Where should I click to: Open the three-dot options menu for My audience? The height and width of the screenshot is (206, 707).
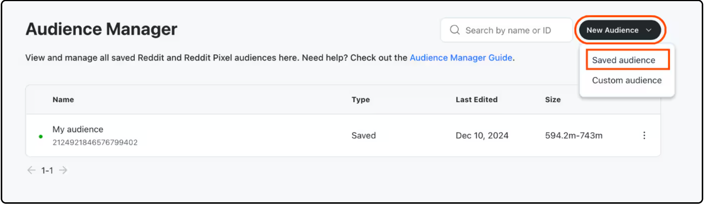click(x=644, y=136)
